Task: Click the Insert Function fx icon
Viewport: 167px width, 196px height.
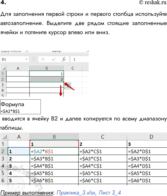Action: [64, 59]
